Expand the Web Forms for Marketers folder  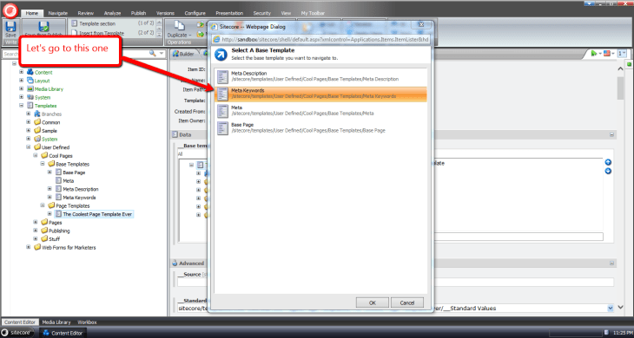pyautogui.click(x=29, y=247)
